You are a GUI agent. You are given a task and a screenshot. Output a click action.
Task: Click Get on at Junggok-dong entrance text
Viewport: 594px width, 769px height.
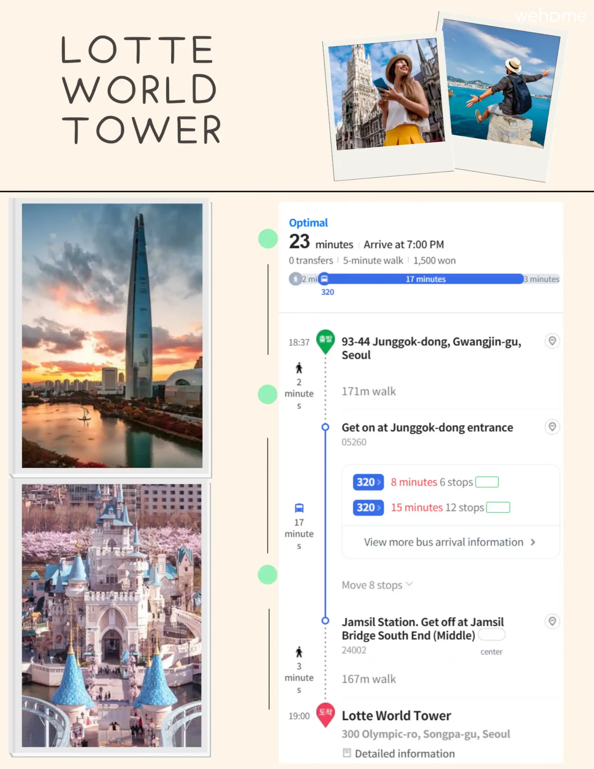pyautogui.click(x=427, y=428)
